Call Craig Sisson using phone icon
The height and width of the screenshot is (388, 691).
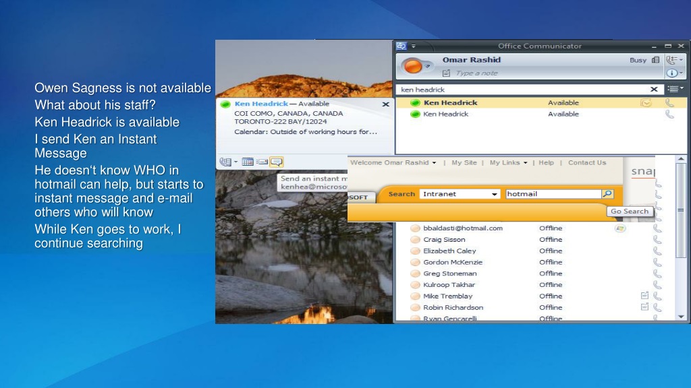coord(657,240)
